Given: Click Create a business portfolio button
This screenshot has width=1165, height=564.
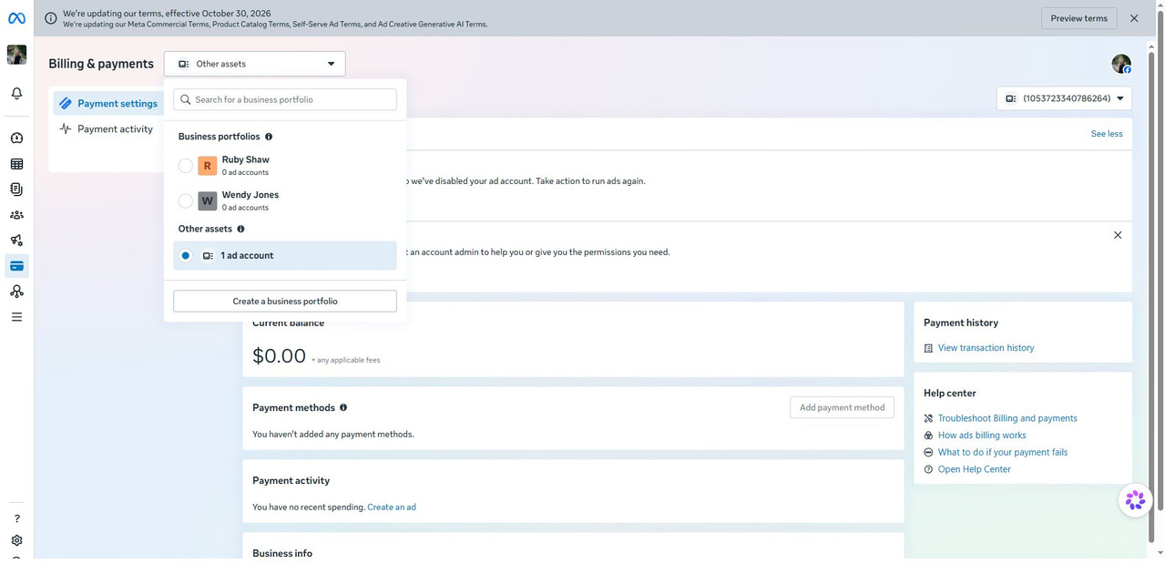Looking at the screenshot, I should pos(285,302).
